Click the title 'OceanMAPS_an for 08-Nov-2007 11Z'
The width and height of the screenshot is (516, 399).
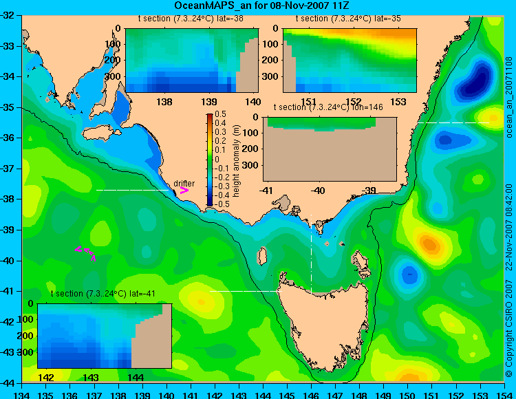point(261,6)
